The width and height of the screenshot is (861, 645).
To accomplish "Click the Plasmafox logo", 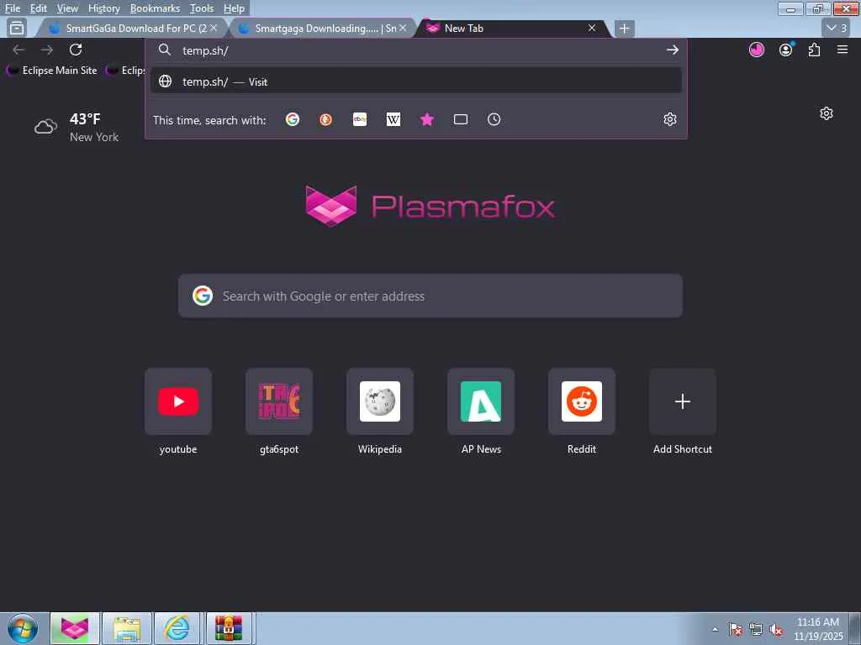I will (x=430, y=207).
